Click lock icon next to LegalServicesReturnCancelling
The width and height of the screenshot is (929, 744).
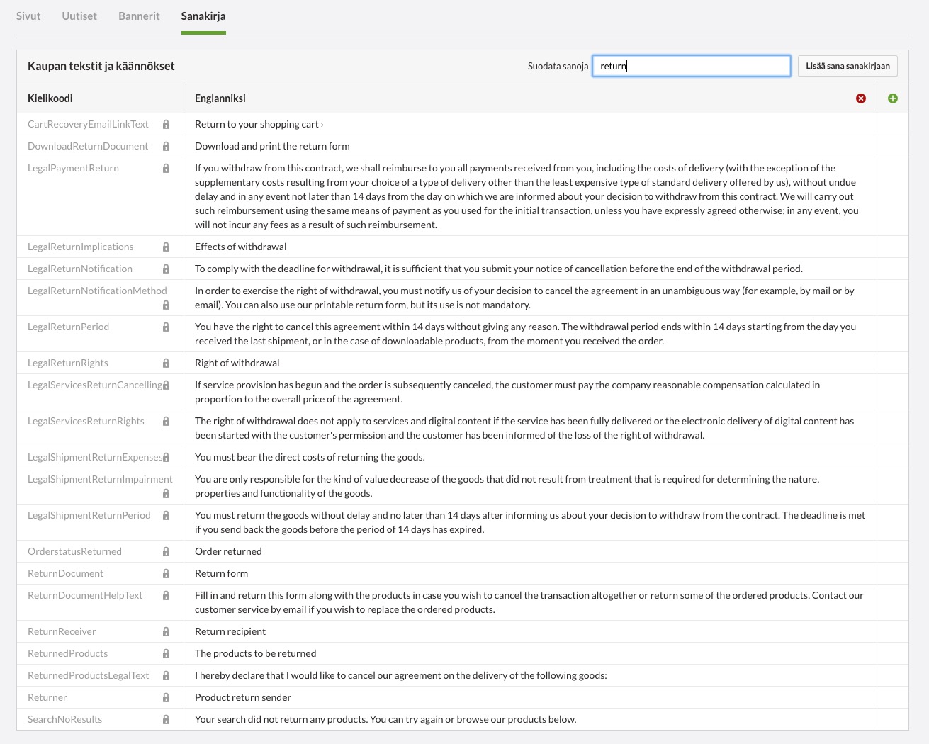[x=166, y=385]
